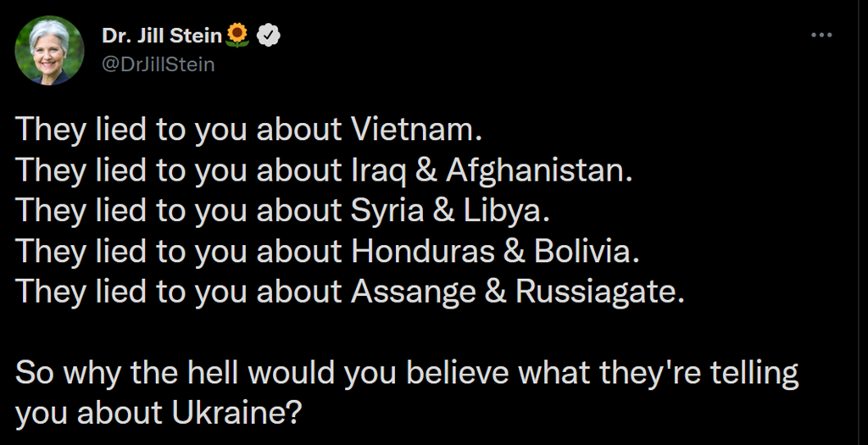868x445 pixels.
Task: Click the word "they're" in the question
Action: [x=648, y=373]
